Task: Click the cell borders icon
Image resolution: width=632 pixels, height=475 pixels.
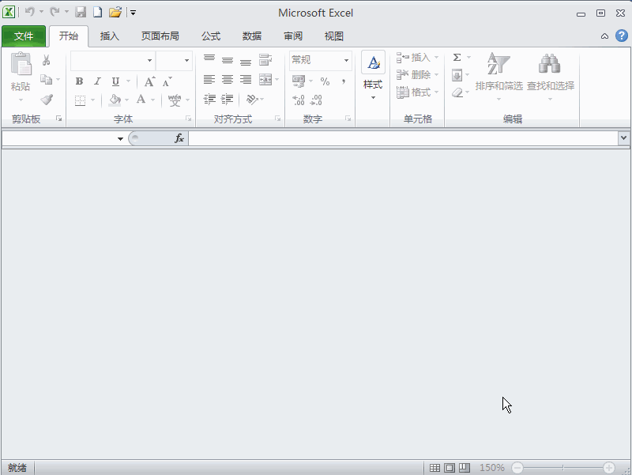Action: [x=81, y=100]
